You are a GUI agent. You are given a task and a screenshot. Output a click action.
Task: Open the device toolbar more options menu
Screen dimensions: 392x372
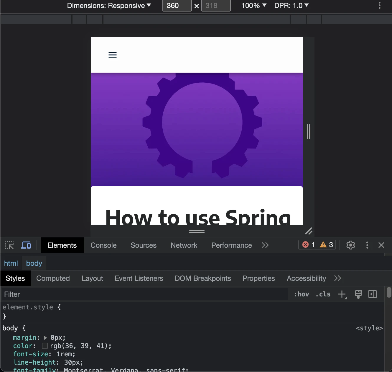(380, 5)
